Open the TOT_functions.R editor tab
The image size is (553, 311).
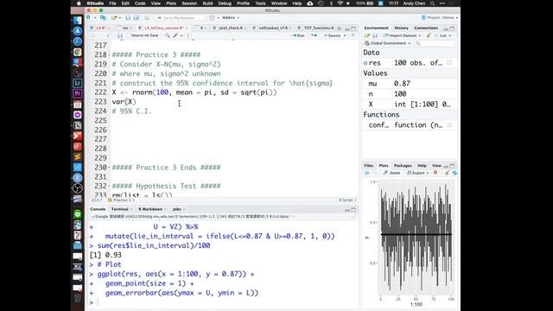coord(319,28)
